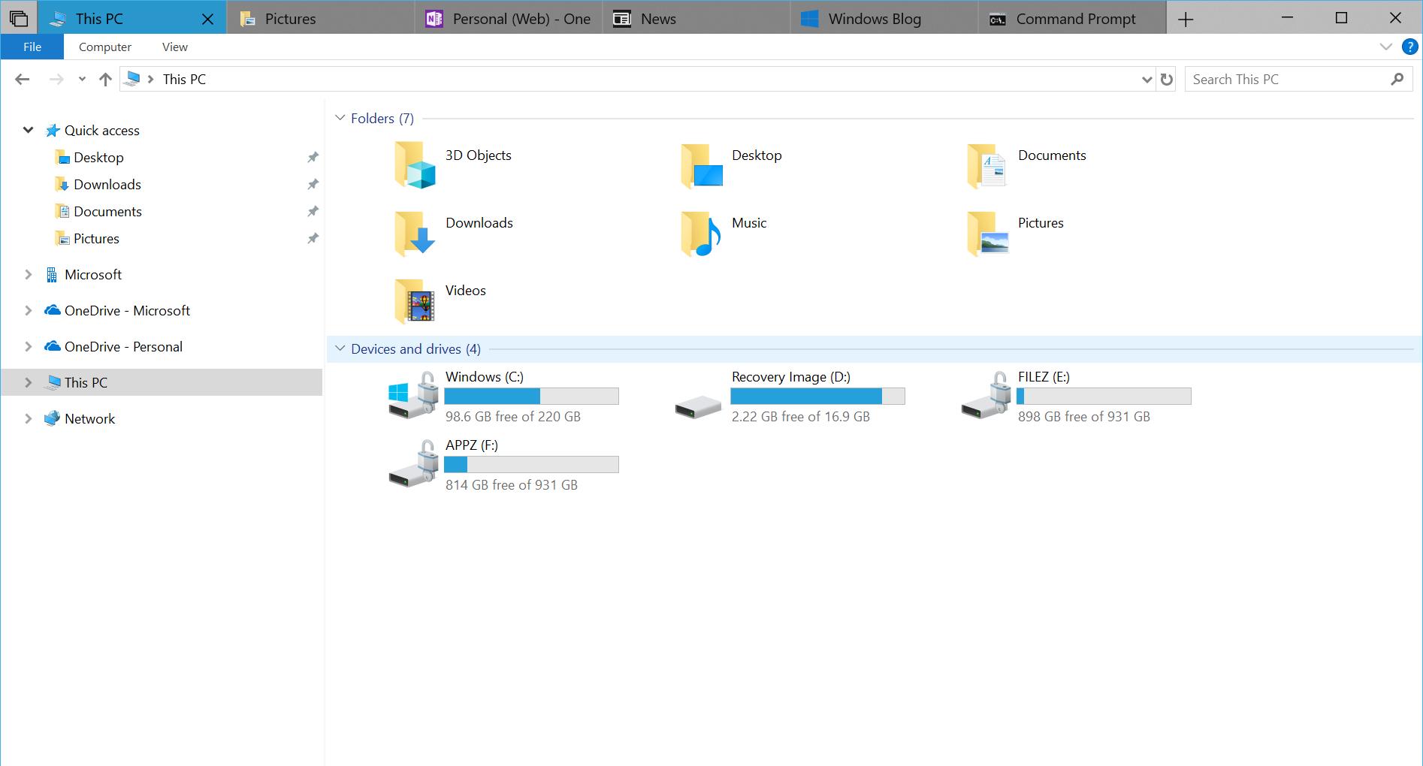This screenshot has height=766, width=1423.
Task: Unpin Documents from Quick access
Action: click(313, 212)
